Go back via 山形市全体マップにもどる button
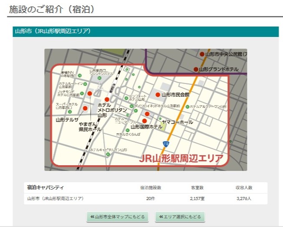Image resolution: width=283 pixels, height=227 pixels. coord(118,217)
